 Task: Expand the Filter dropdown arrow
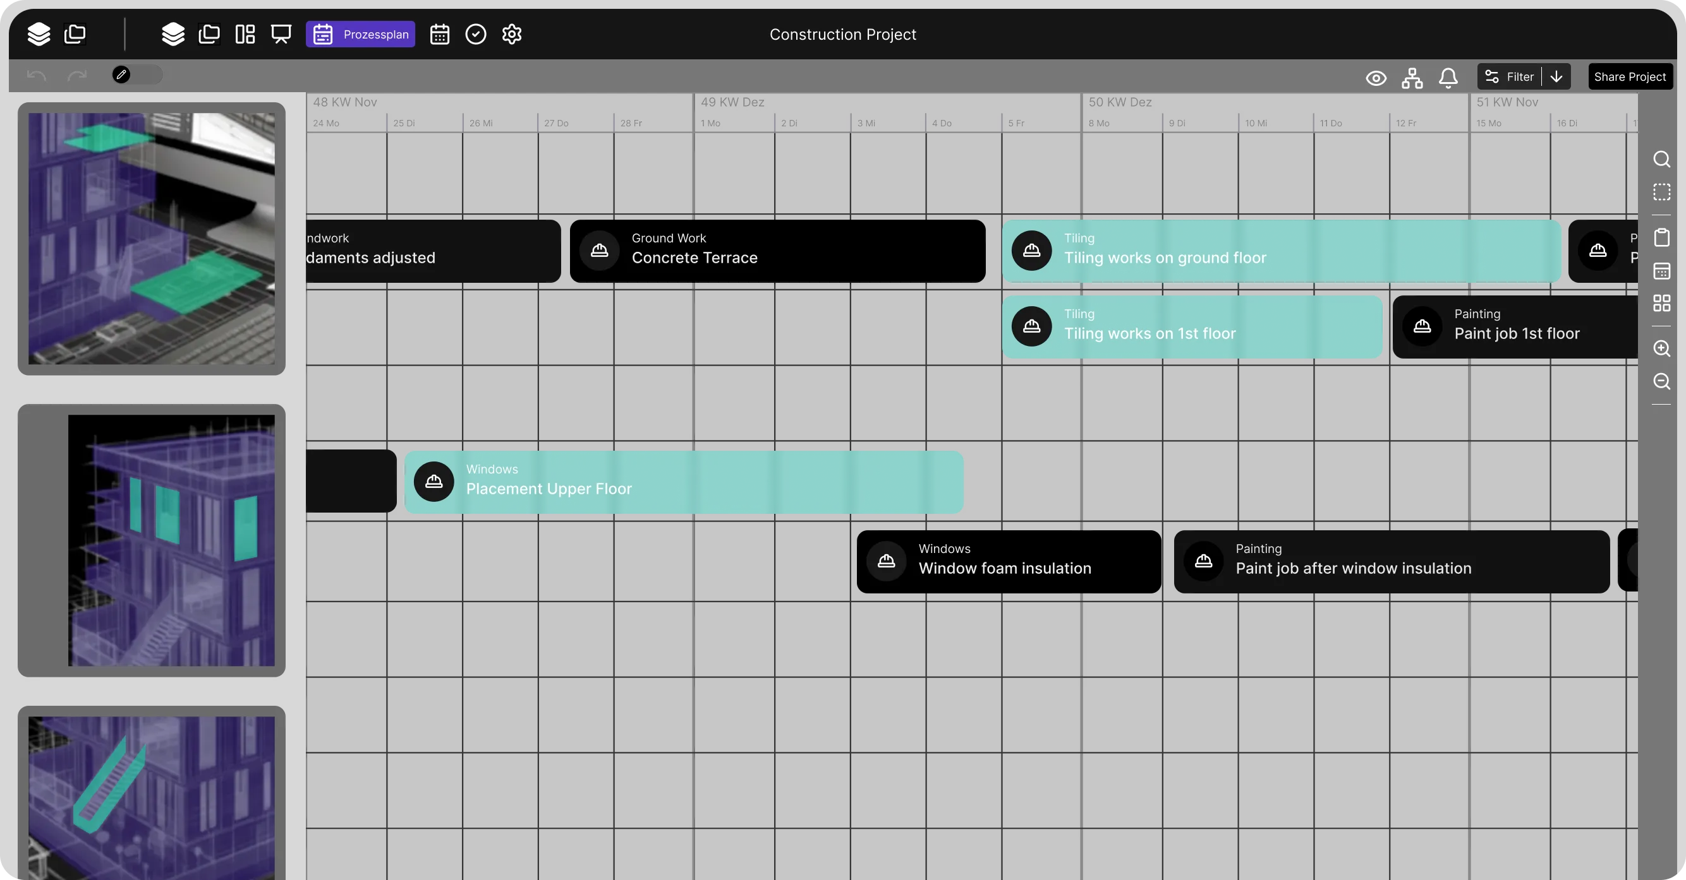(x=1556, y=76)
